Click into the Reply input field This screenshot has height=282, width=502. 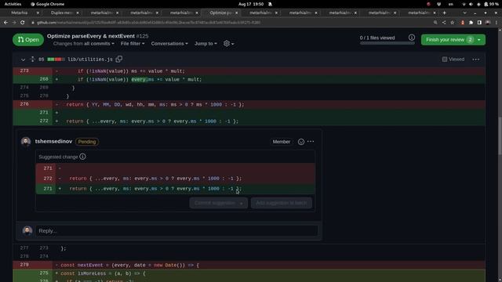pyautogui.click(x=176, y=230)
